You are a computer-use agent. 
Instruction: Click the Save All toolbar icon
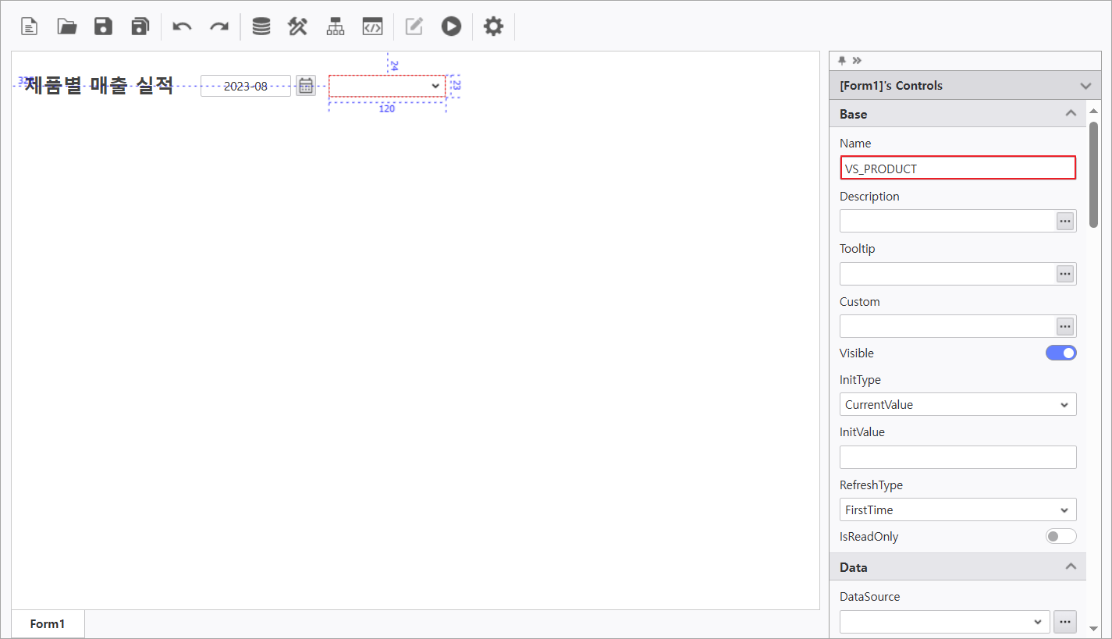tap(140, 27)
